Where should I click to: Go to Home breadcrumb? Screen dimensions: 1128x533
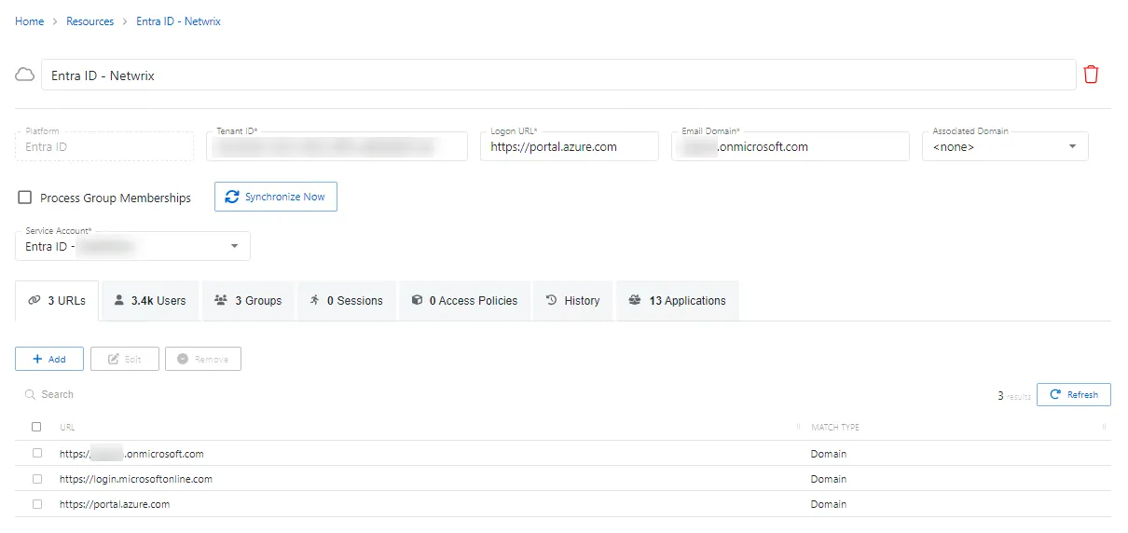(29, 21)
